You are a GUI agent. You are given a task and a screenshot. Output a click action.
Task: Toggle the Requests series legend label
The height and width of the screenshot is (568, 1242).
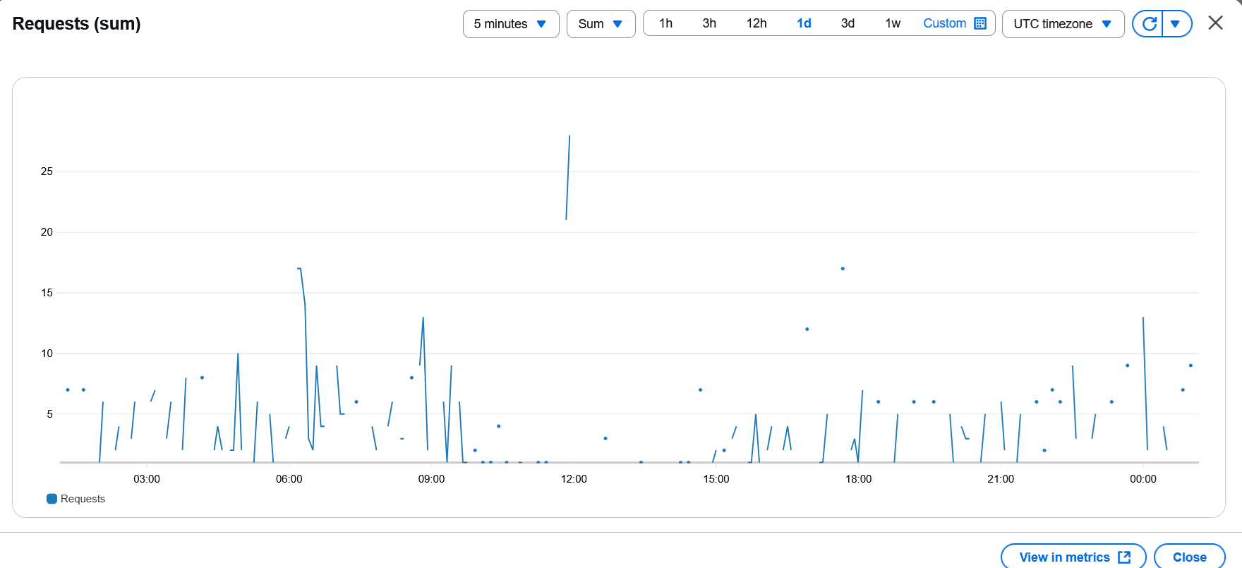(x=83, y=499)
